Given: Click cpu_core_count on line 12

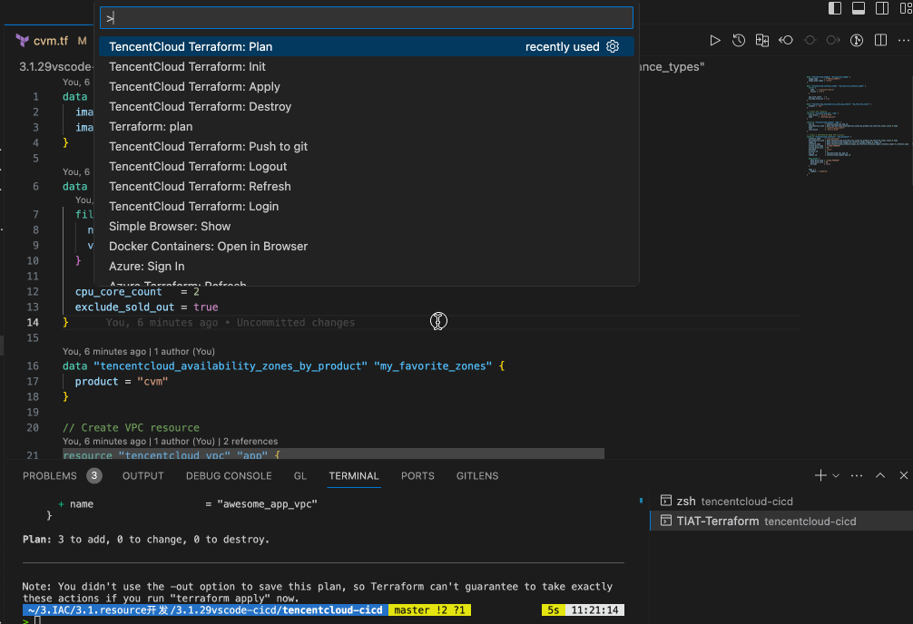Looking at the screenshot, I should coord(118,292).
